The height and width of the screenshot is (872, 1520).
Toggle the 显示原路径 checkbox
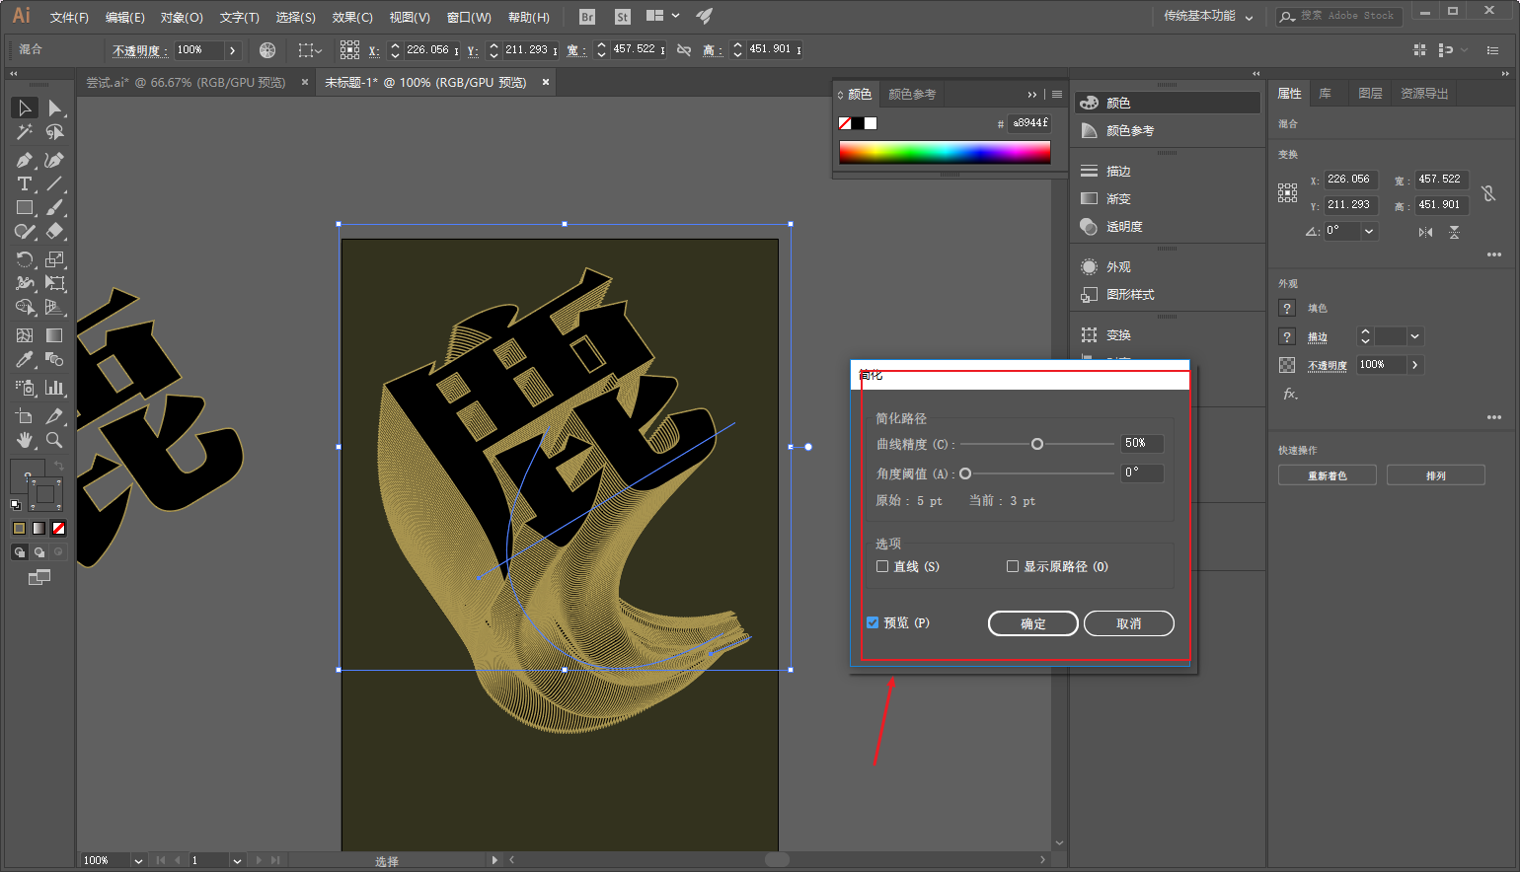click(x=1013, y=566)
